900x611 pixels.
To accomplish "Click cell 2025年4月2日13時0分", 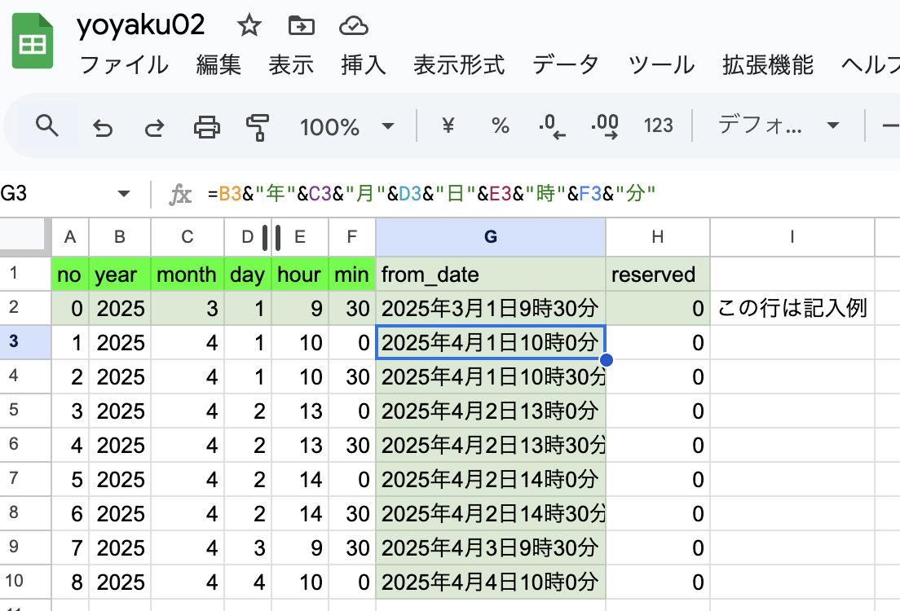I will pos(491,411).
